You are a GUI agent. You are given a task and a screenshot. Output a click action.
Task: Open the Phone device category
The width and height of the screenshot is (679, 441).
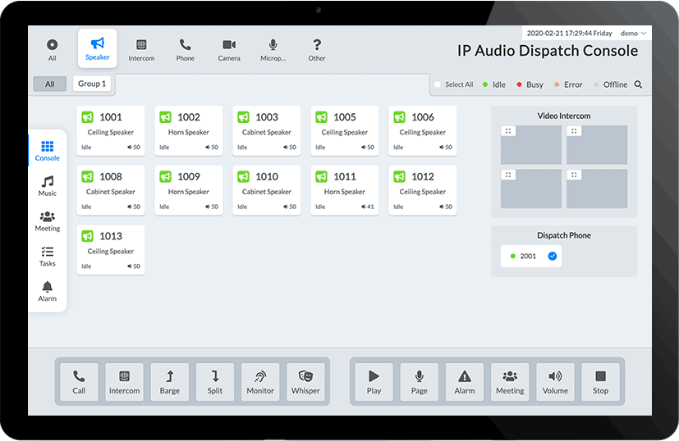186,50
